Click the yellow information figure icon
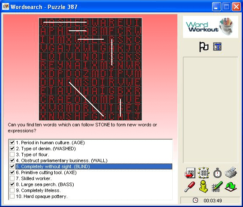The height and width of the screenshot is (207, 243). (203, 187)
